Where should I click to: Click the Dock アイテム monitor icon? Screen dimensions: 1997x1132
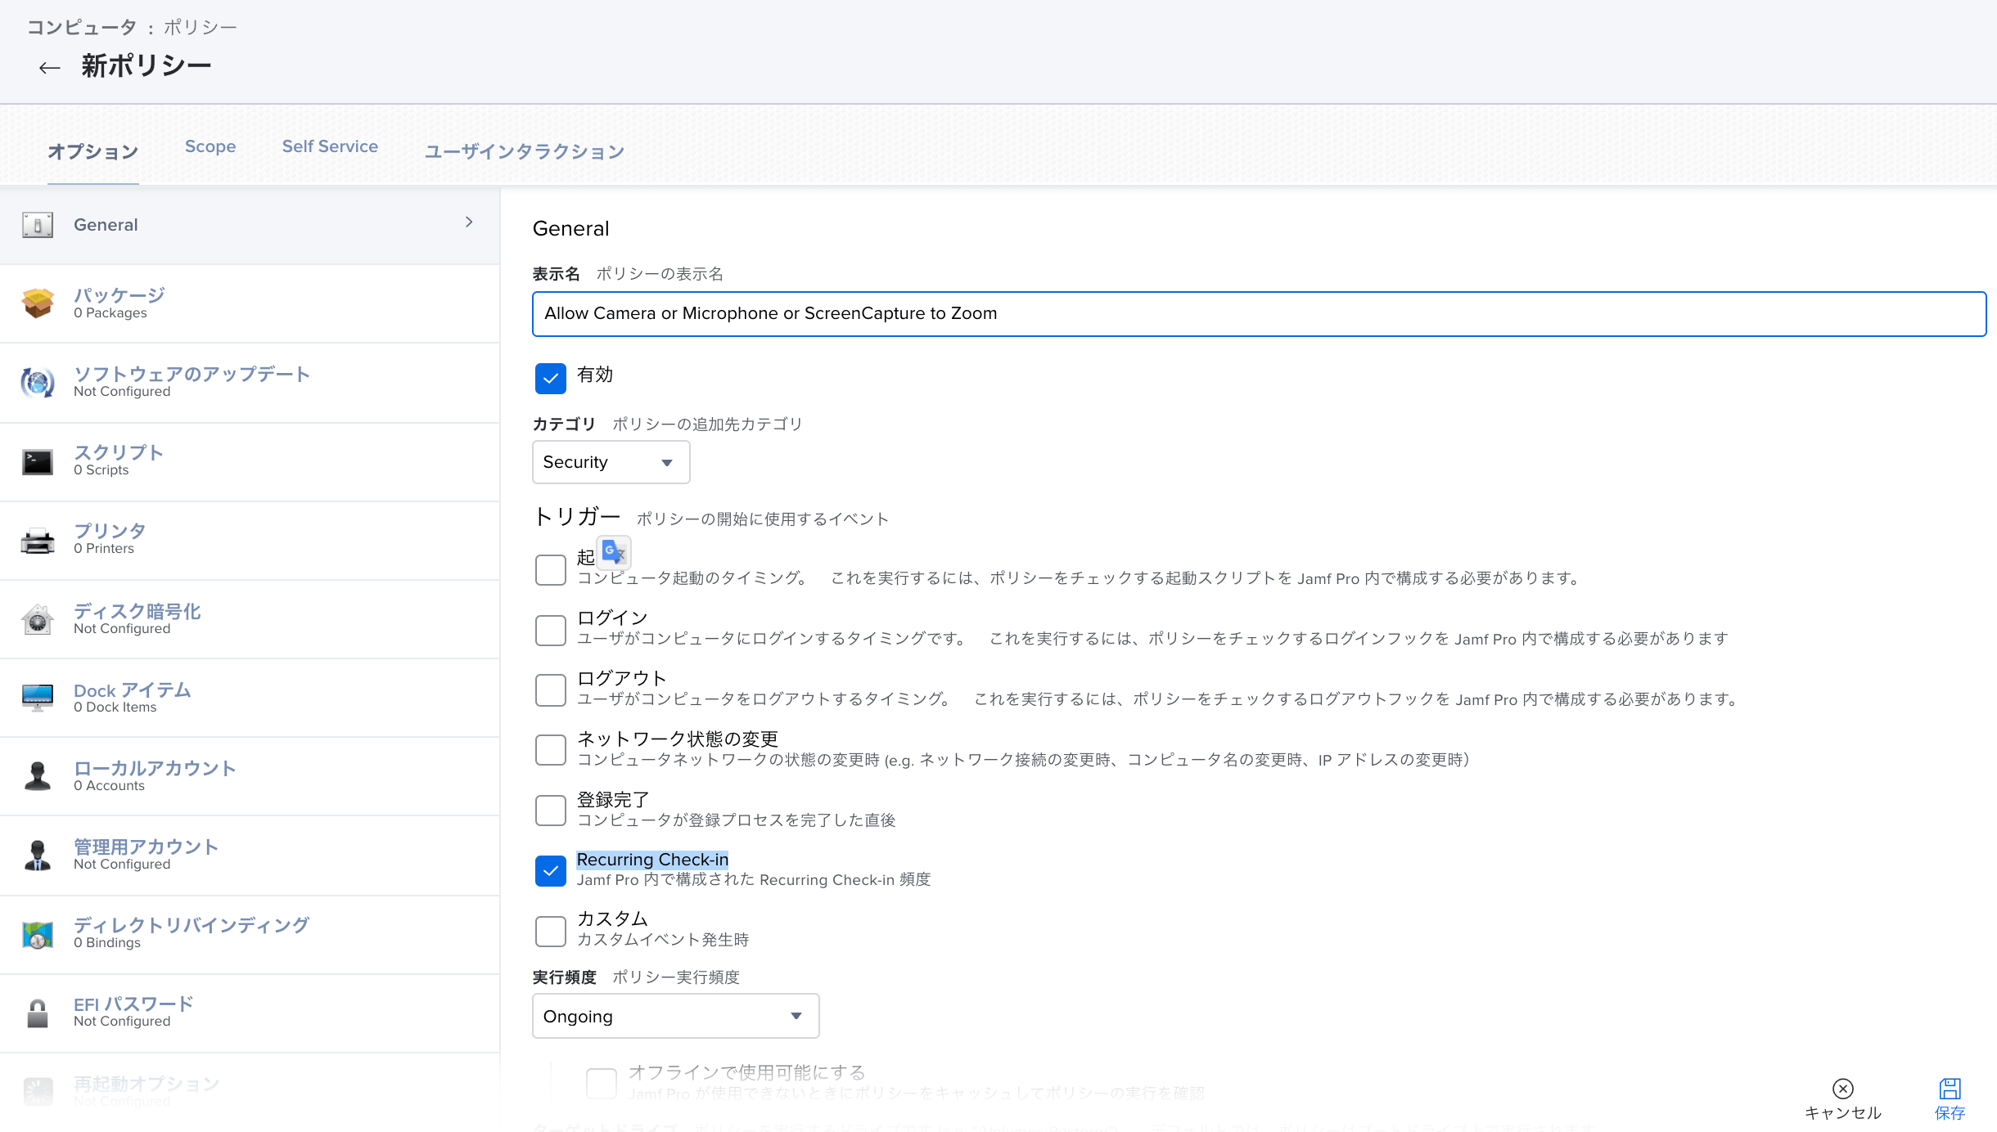pos(38,698)
